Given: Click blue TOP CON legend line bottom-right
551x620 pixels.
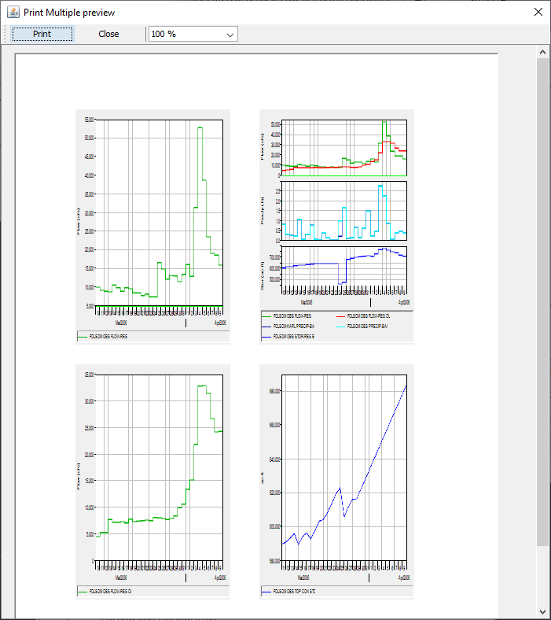Looking at the screenshot, I should (x=266, y=592).
